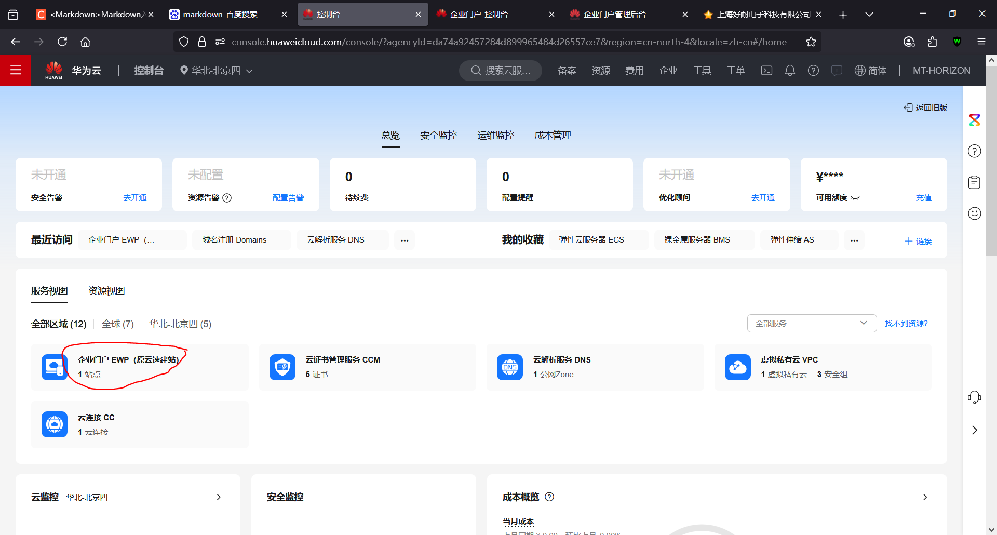Open the sidebar clipboard icon

tap(975, 182)
